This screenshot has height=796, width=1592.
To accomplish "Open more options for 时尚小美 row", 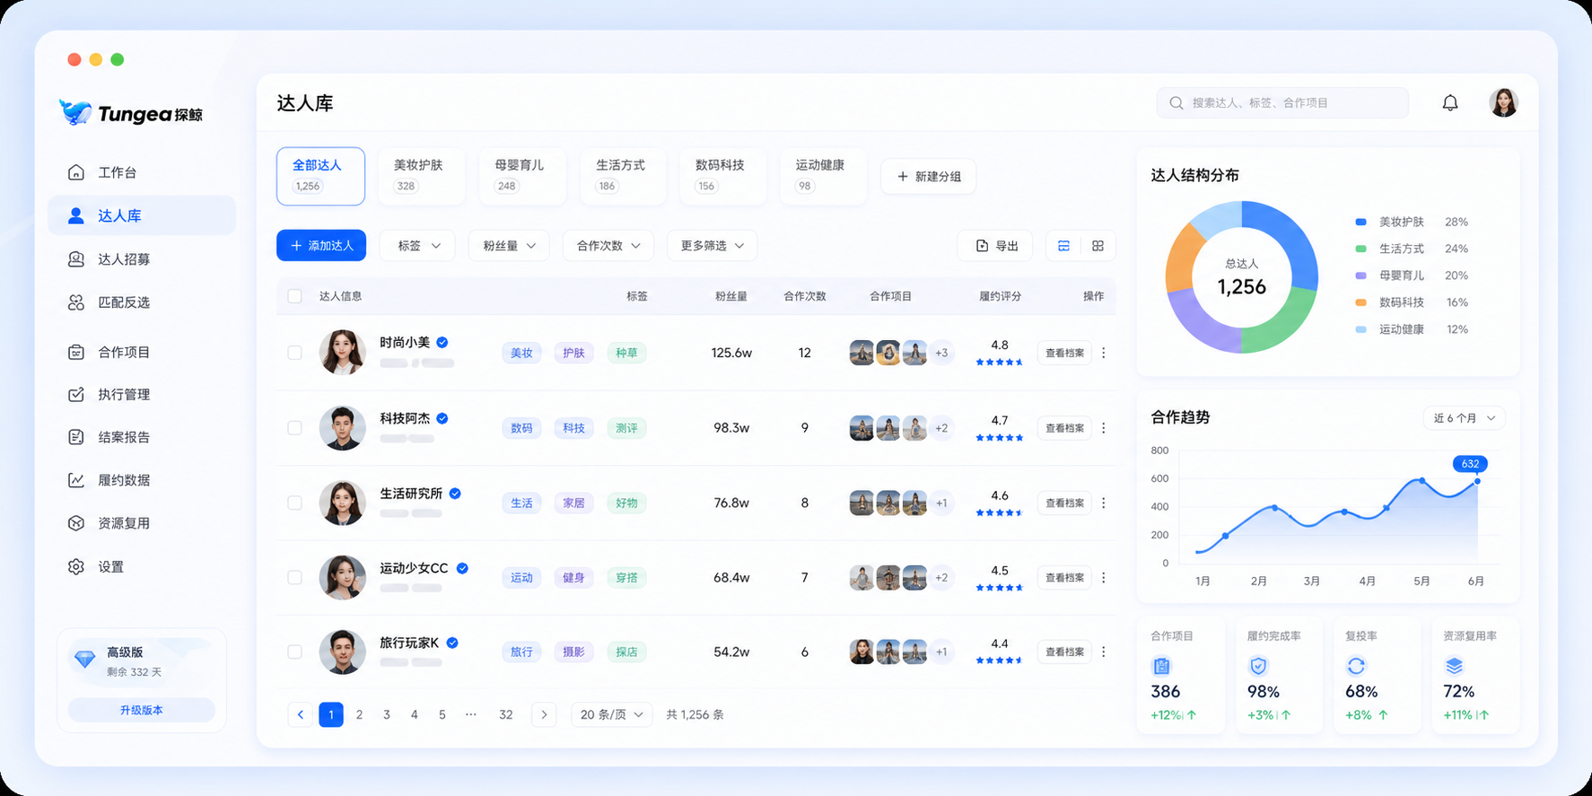I will [1104, 353].
